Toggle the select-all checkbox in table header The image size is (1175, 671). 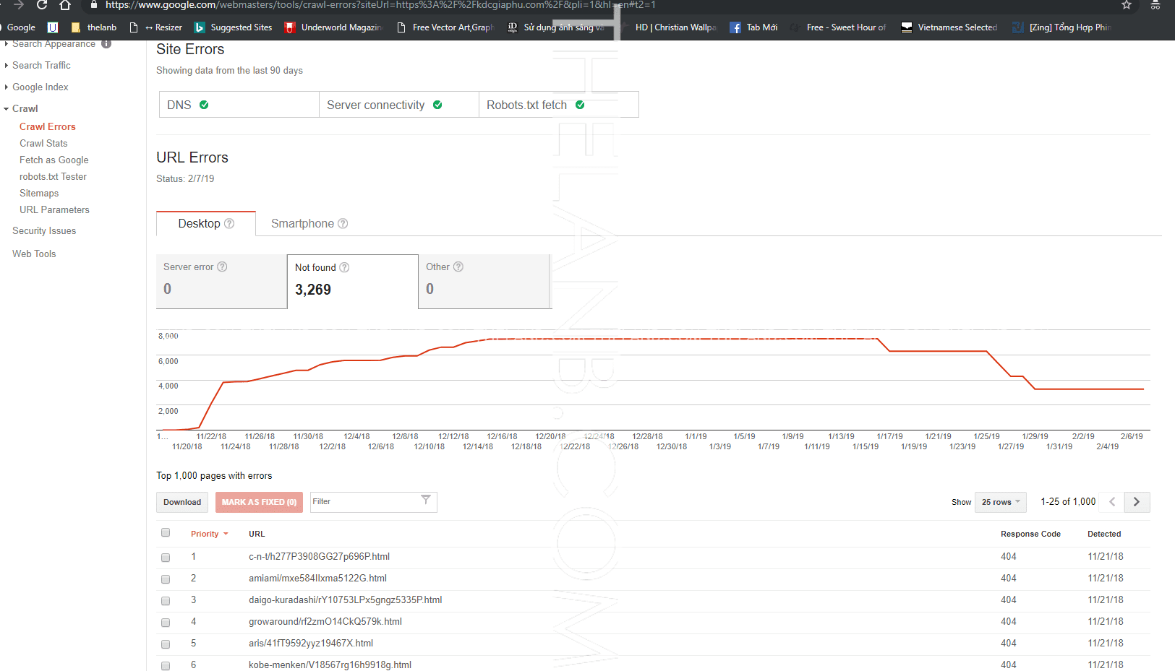[x=166, y=533]
